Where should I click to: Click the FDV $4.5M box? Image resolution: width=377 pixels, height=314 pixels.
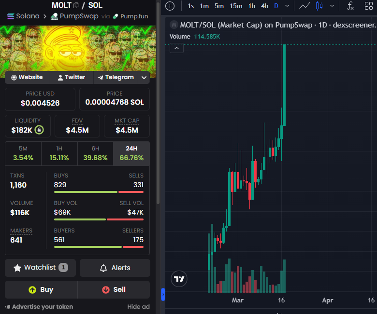tap(77, 126)
